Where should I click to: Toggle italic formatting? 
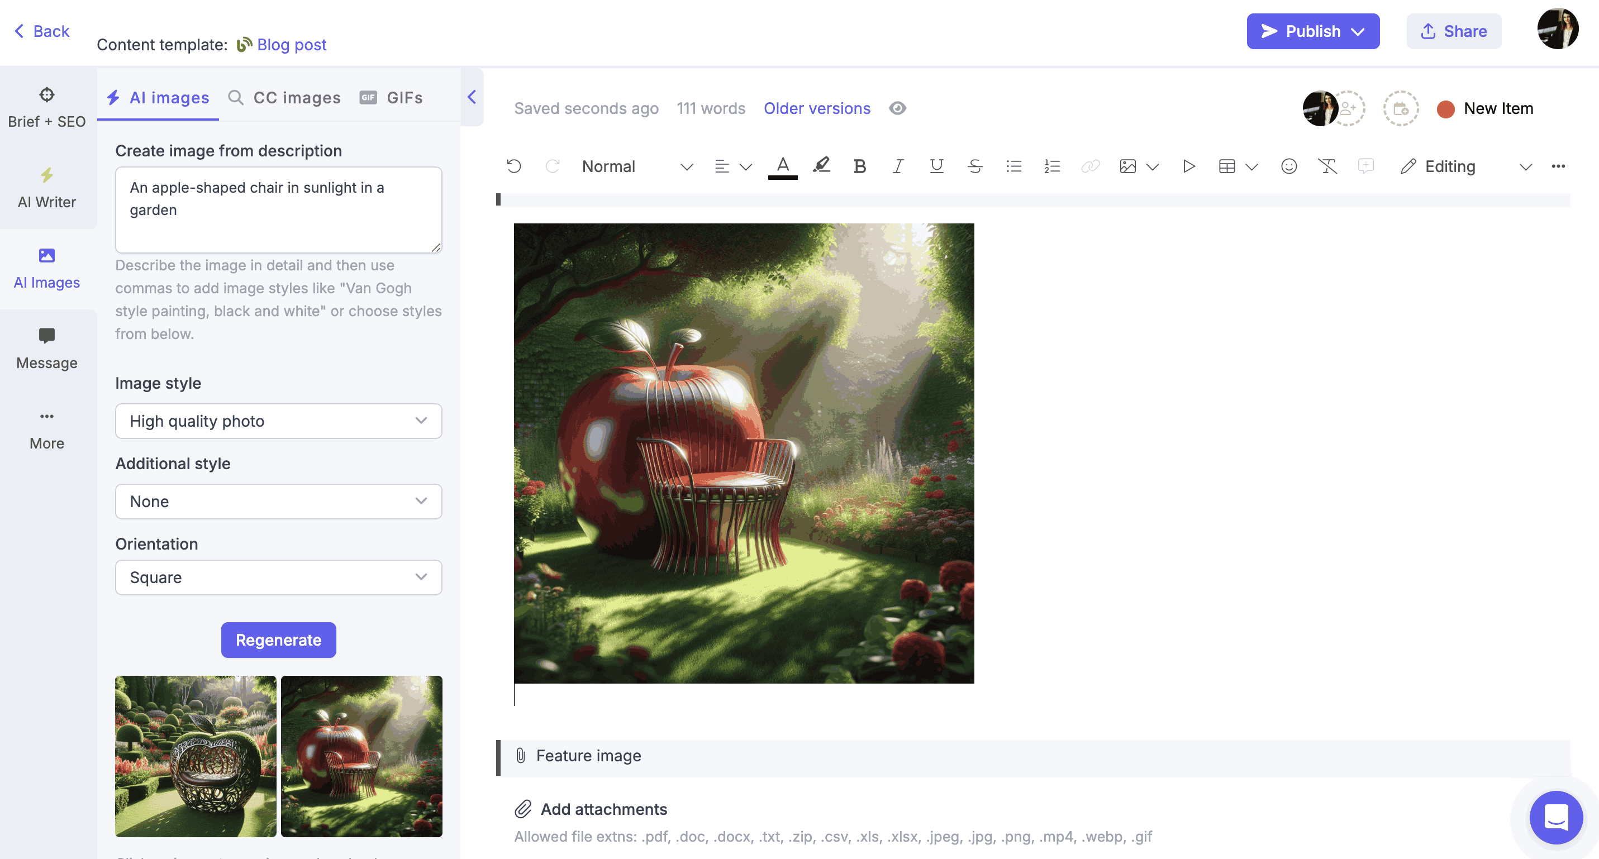[x=898, y=166]
